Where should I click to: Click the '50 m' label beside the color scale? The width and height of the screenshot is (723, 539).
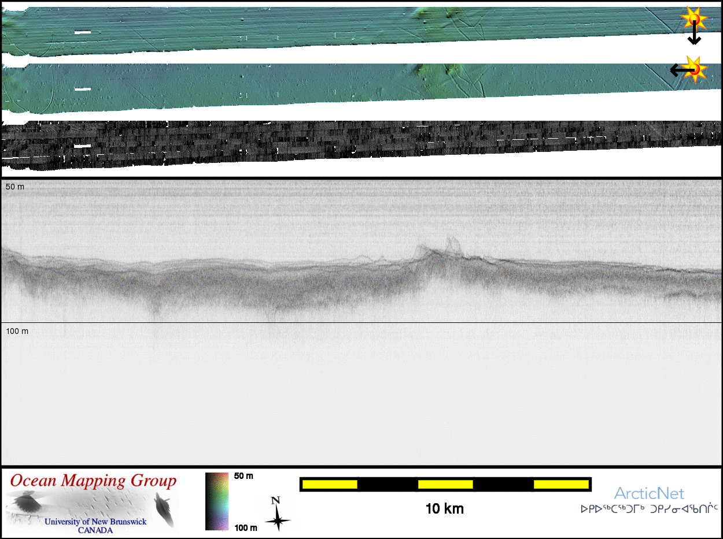pyautogui.click(x=244, y=477)
